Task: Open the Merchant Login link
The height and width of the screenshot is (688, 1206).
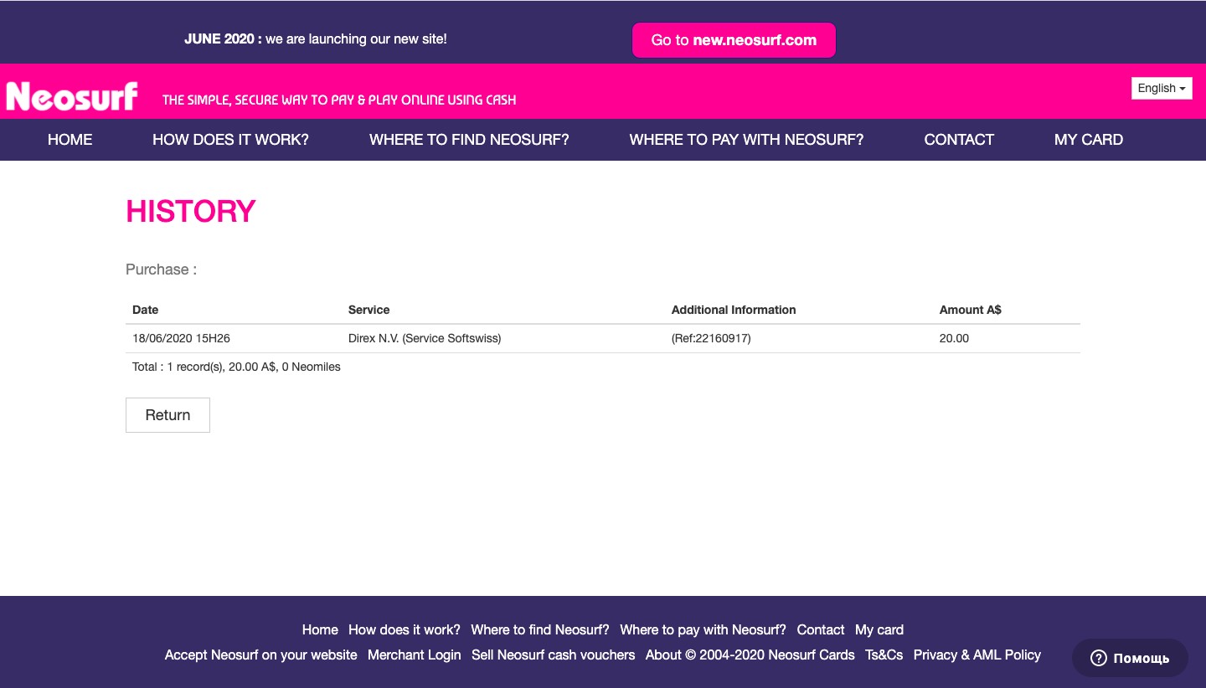Action: click(415, 655)
